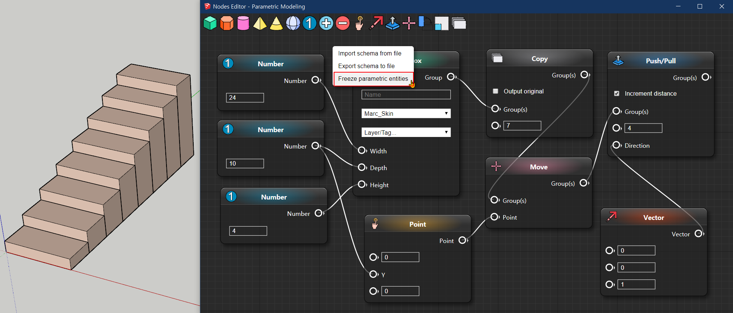Viewport: 733px width, 313px height.
Task: Click the Width input port on Box node
Action: (362, 150)
